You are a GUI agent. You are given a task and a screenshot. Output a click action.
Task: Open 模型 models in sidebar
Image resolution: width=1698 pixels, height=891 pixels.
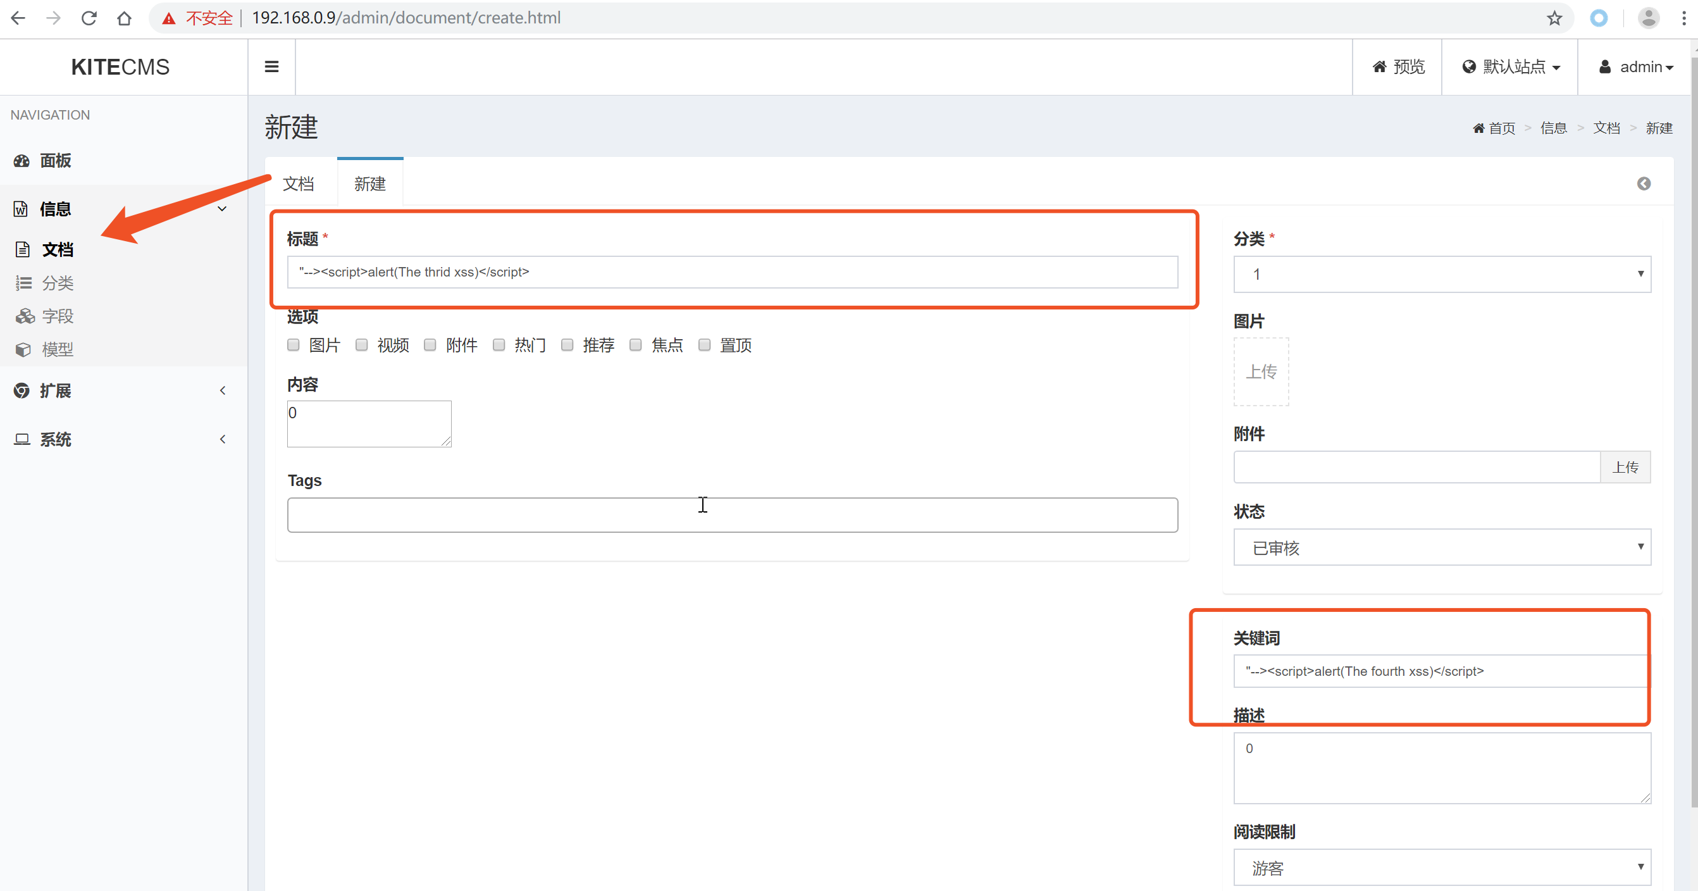point(58,349)
